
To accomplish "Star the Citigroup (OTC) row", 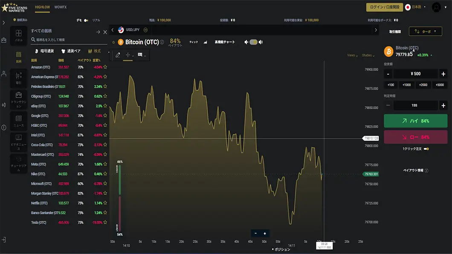I will [x=105, y=96].
